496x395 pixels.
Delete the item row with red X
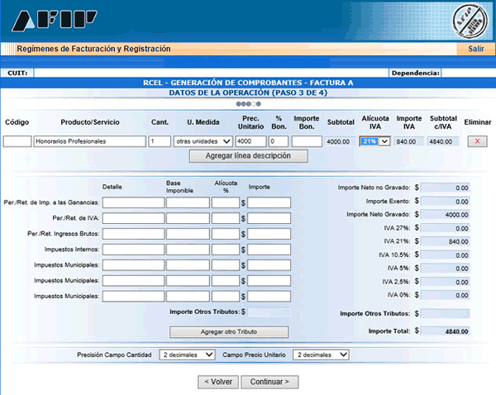(x=477, y=141)
